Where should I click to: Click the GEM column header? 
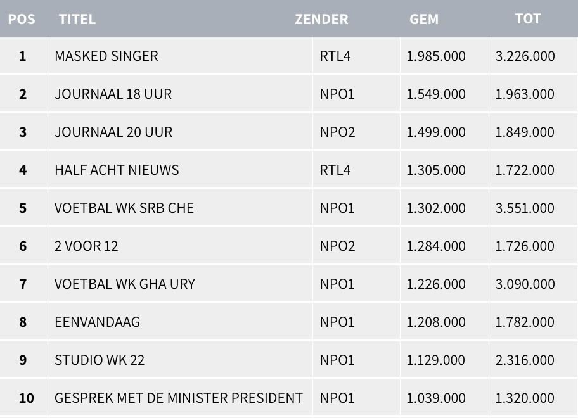pyautogui.click(x=424, y=19)
